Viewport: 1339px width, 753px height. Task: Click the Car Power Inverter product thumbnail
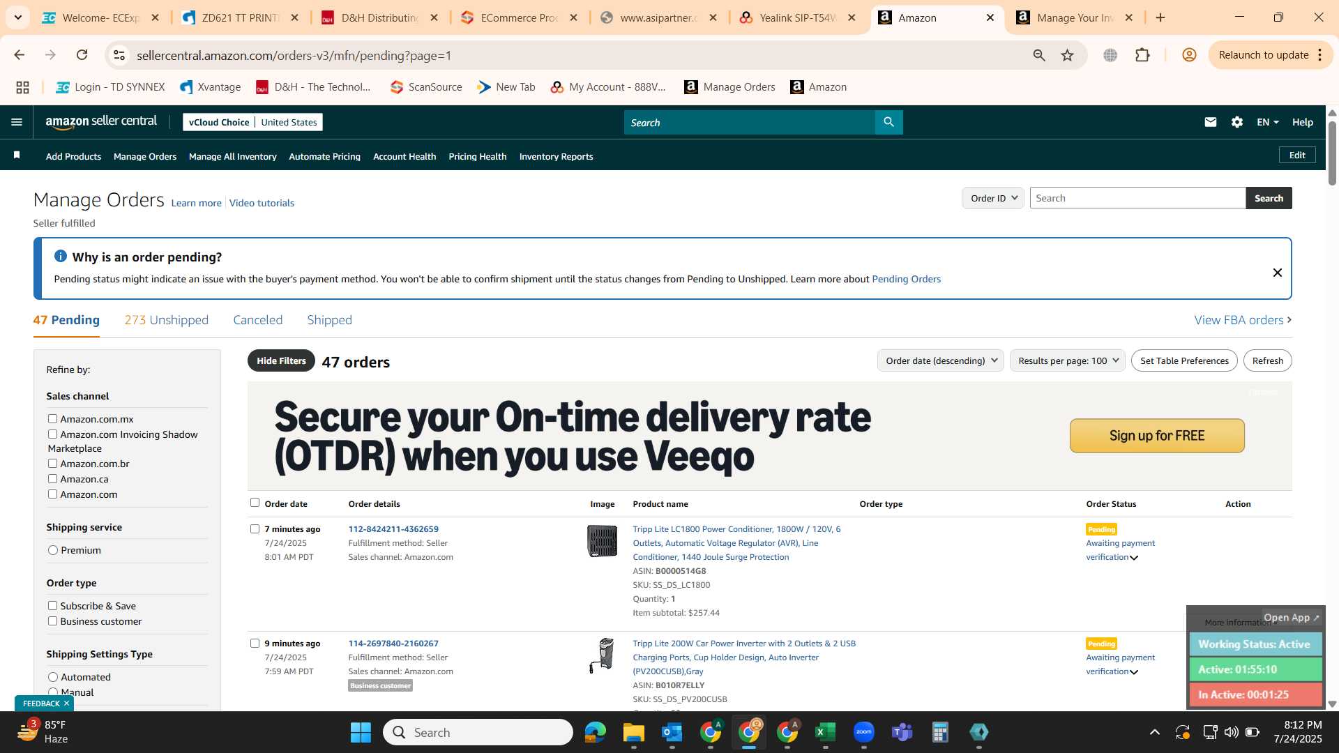tap(602, 655)
